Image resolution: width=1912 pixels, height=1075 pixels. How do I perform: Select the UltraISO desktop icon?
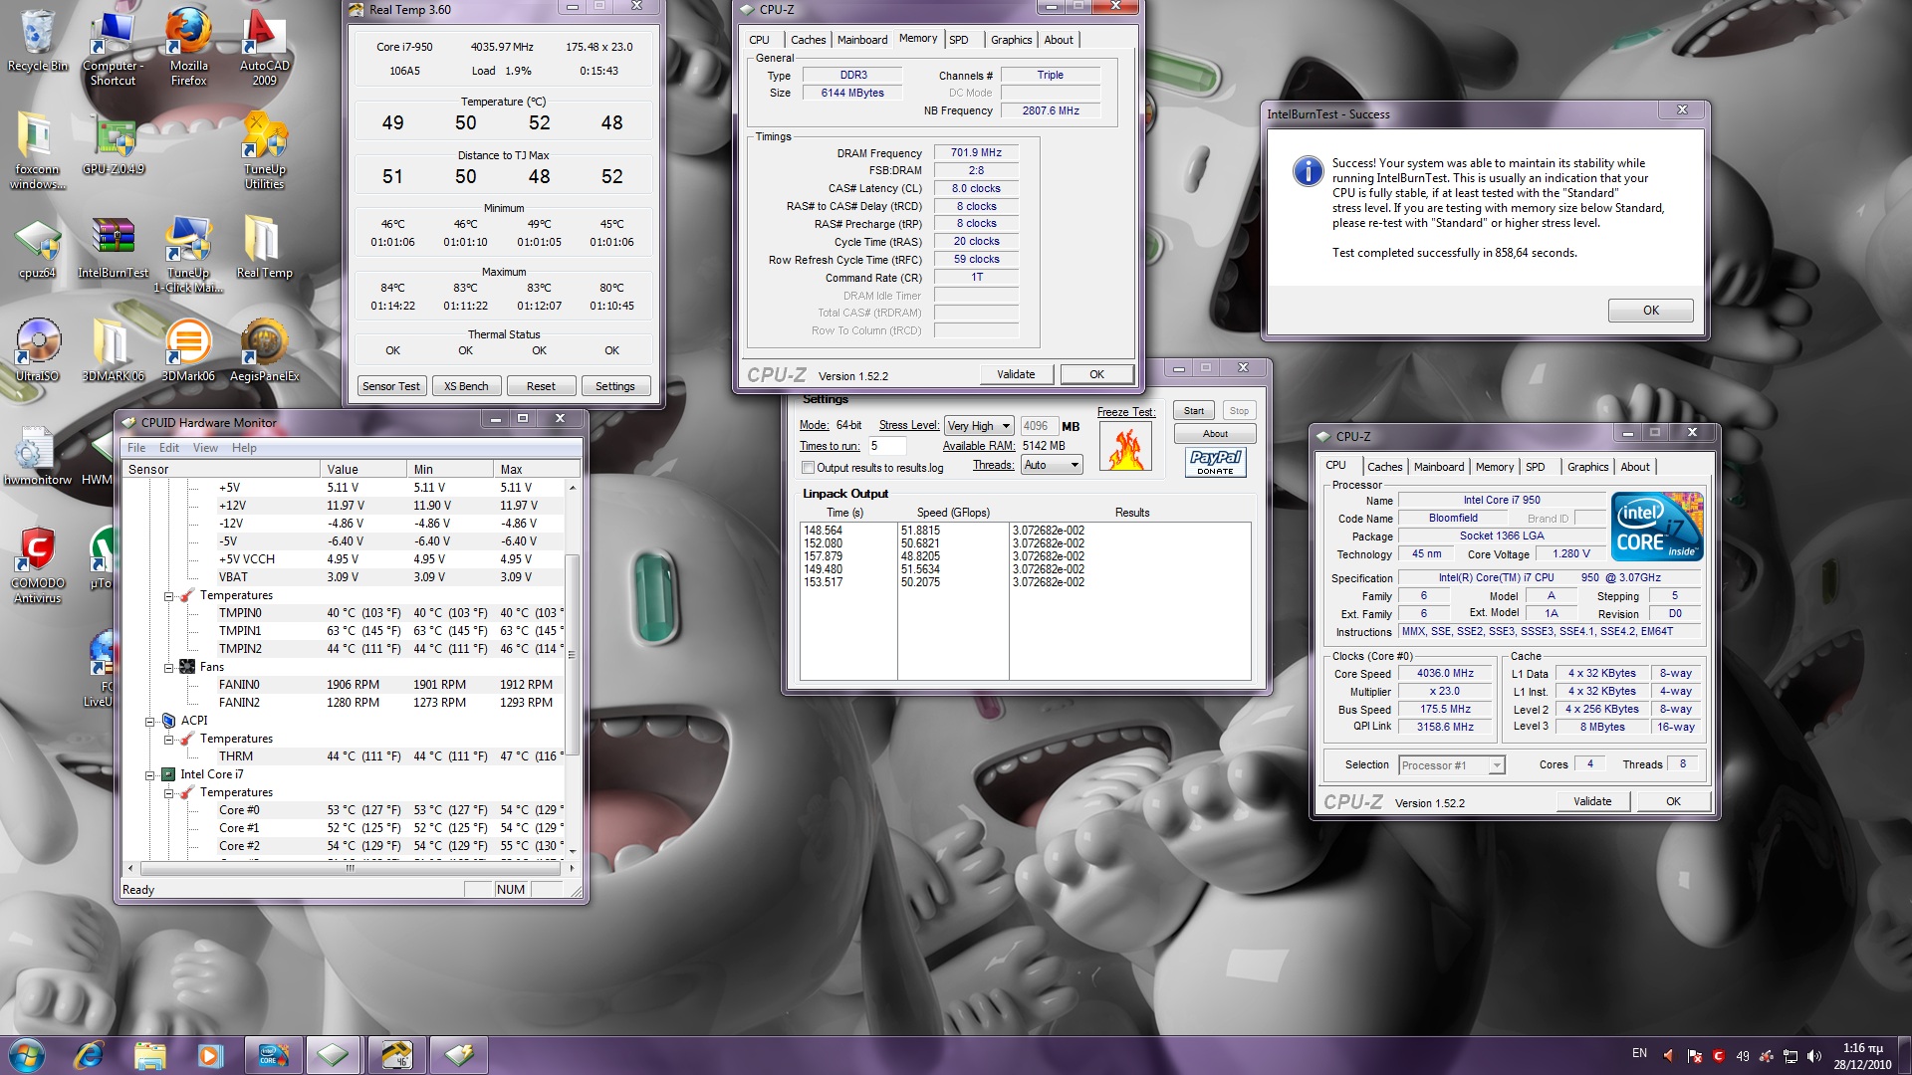37,350
